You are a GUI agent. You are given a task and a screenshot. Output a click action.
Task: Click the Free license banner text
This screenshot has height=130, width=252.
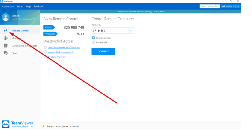coord(141,12)
